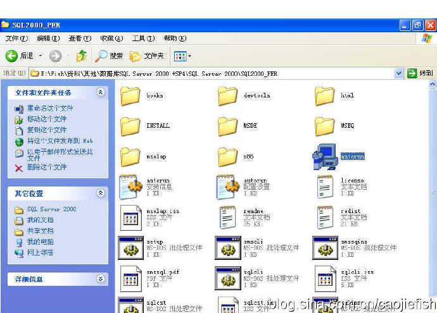437x313 pixels.
Task: Open the 文件(F) menu
Action: 16,39
